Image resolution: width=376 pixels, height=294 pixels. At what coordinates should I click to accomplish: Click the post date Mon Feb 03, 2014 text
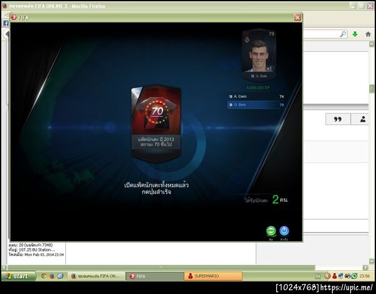(44, 255)
